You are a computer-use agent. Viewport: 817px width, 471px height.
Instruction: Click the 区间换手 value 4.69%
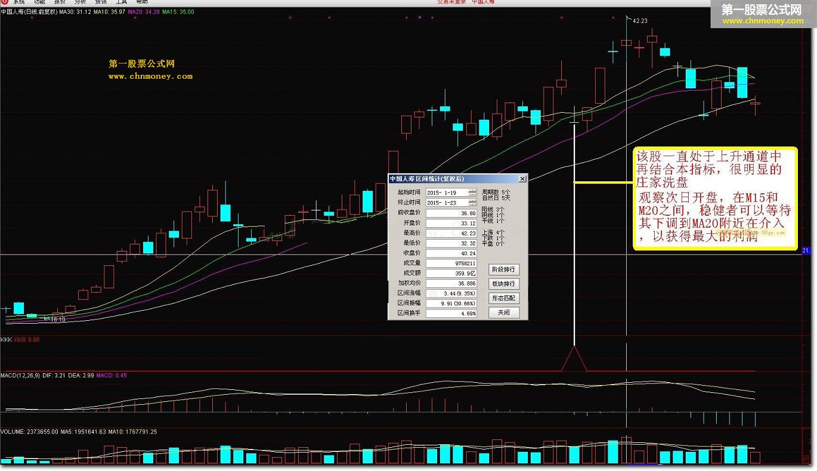tap(451, 314)
